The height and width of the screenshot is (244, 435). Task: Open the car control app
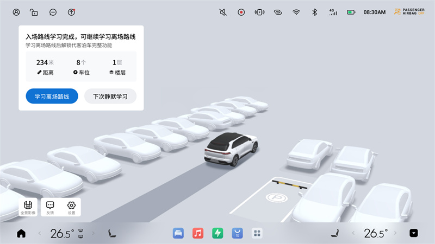tap(178, 233)
